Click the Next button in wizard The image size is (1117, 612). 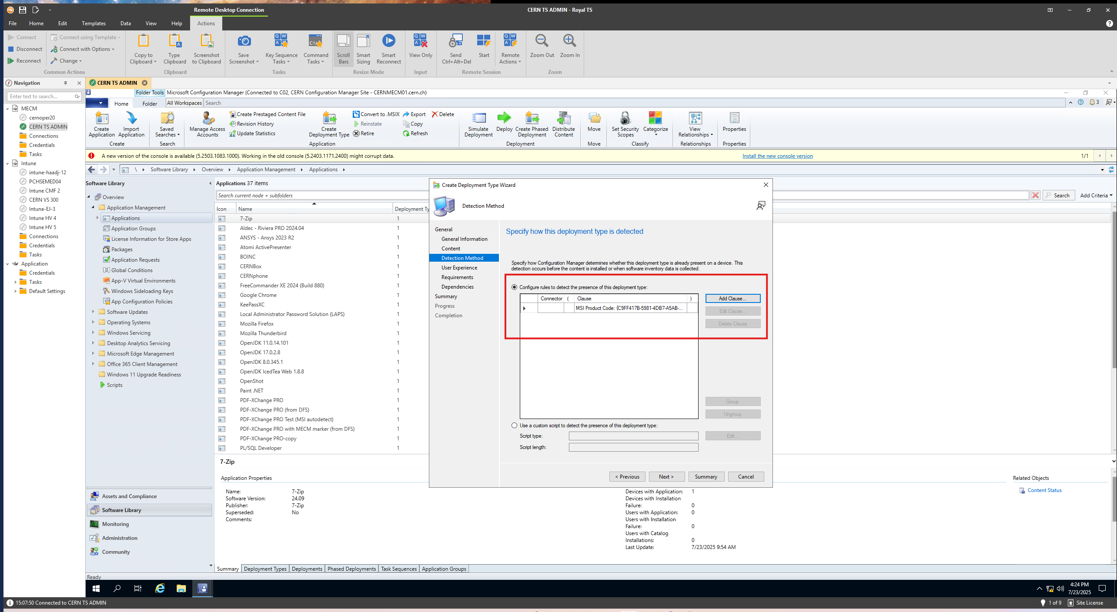[666, 477]
